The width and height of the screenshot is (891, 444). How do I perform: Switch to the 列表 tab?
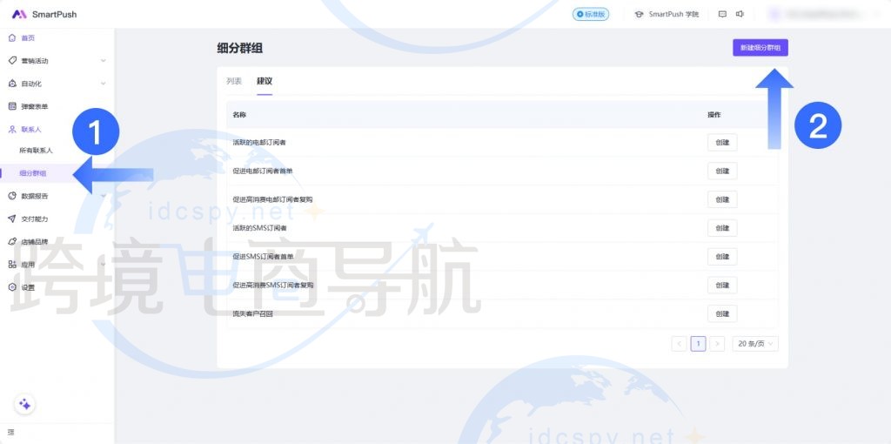[234, 81]
